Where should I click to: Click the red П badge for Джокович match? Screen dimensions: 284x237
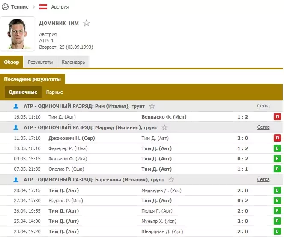click(277, 138)
